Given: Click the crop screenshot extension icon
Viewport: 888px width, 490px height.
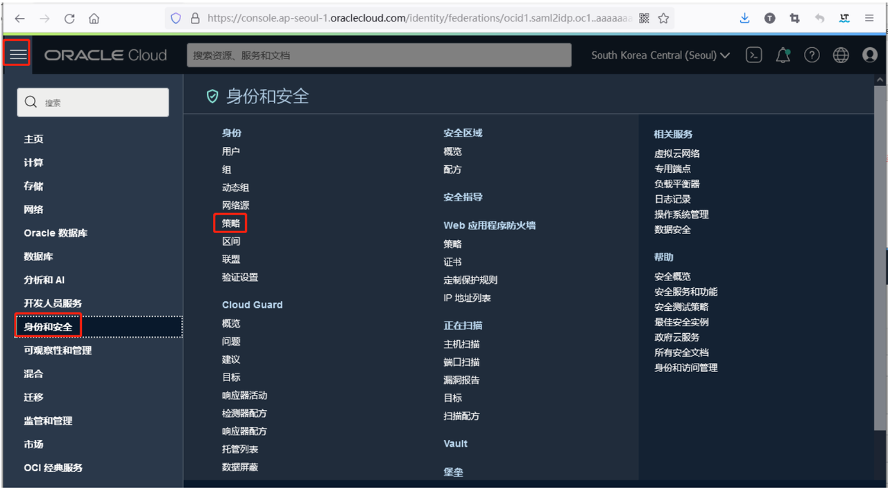Looking at the screenshot, I should click(x=795, y=19).
